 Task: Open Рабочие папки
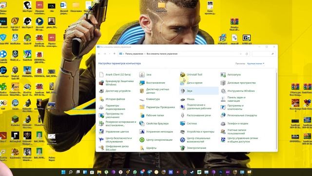tap(152, 115)
